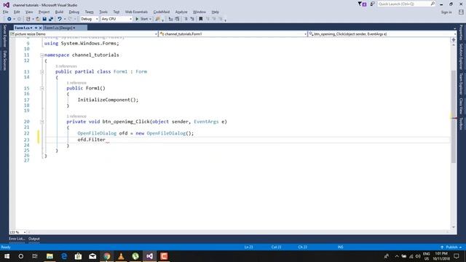Click the Uncomment Selection toolbar icon
This screenshot has height=262, width=466.
click(x=192, y=19)
